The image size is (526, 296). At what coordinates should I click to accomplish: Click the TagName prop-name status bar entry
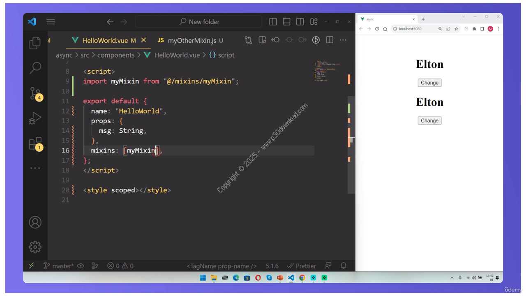221,266
